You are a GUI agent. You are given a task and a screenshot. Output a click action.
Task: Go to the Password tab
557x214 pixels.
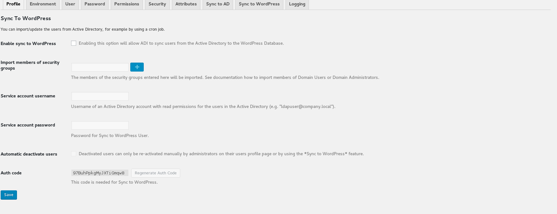[x=95, y=4]
